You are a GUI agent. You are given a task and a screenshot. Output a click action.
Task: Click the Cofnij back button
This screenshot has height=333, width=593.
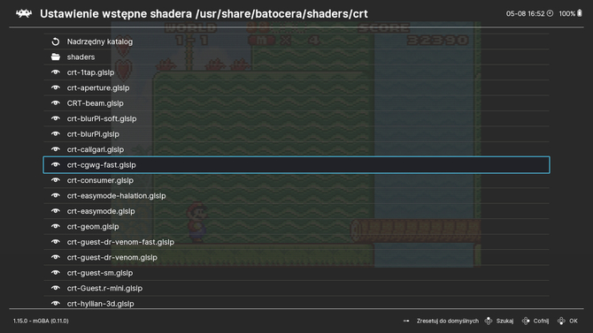coord(535,321)
